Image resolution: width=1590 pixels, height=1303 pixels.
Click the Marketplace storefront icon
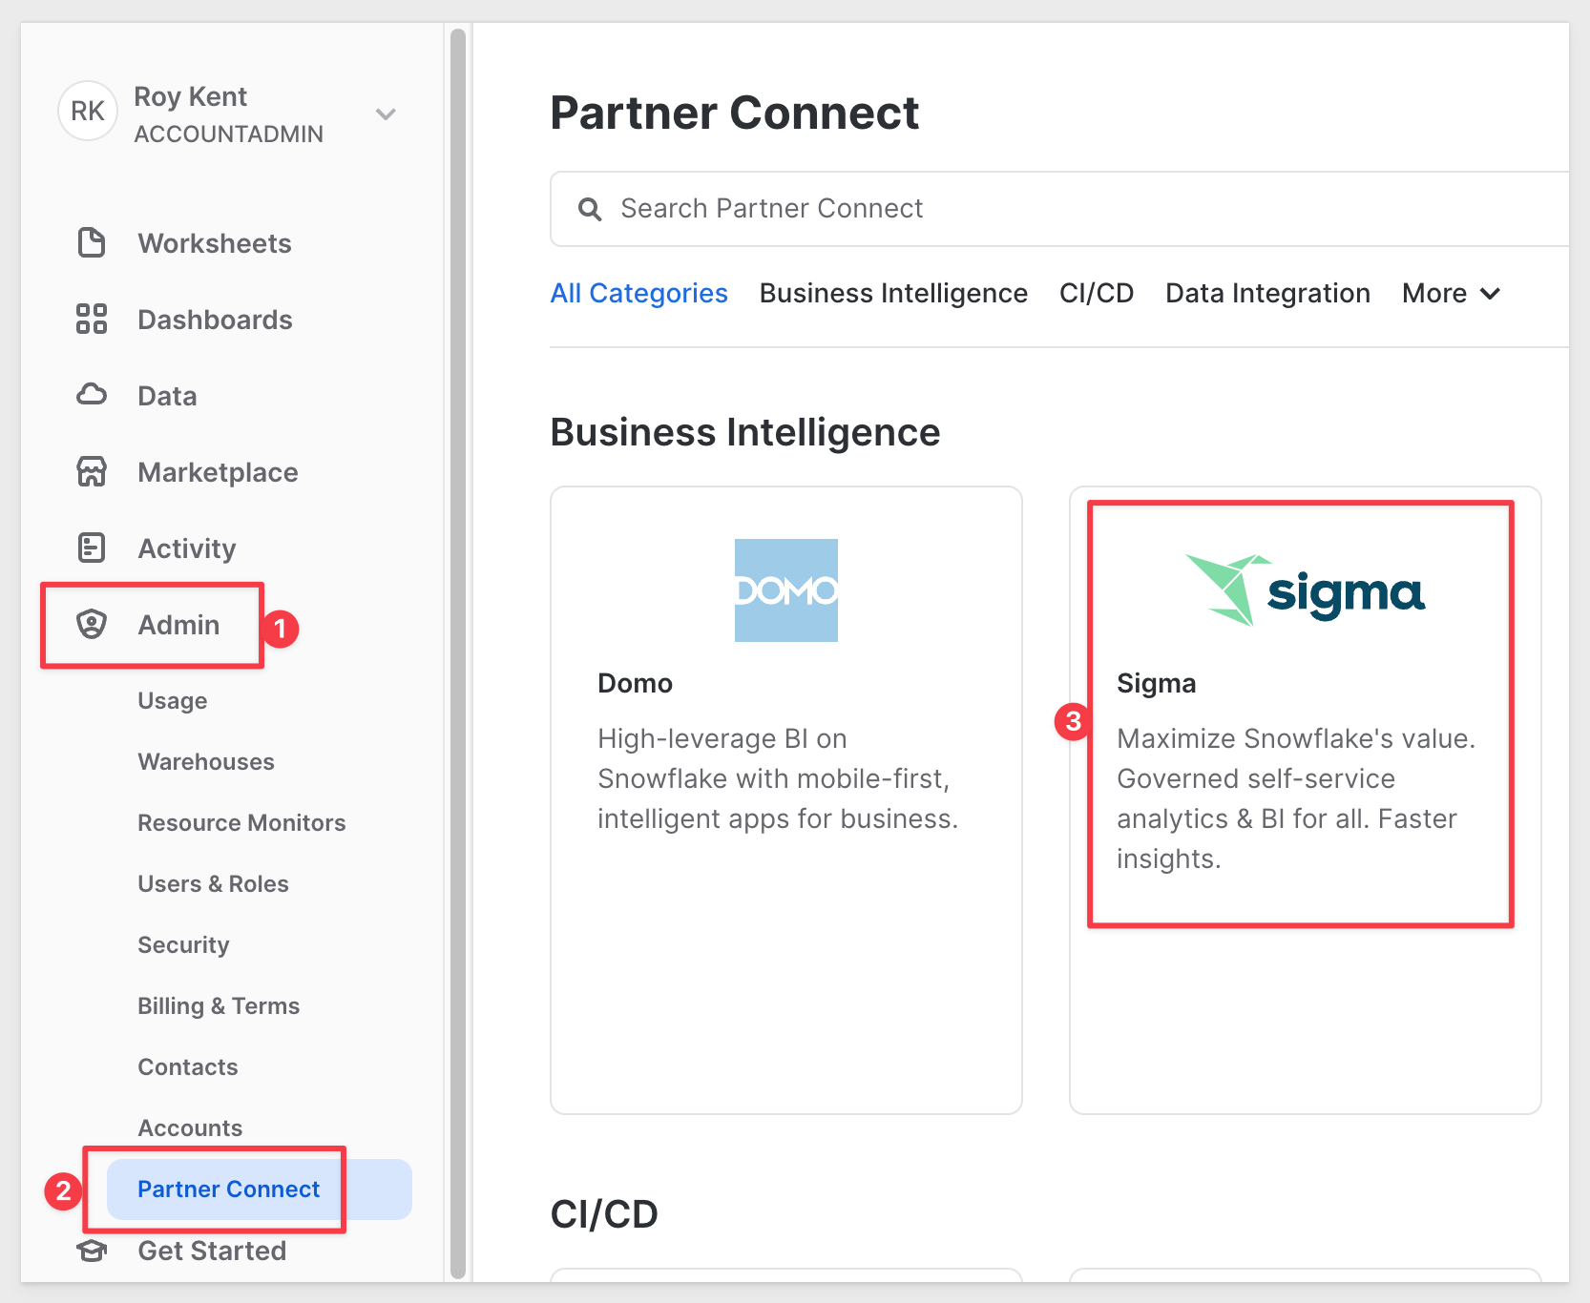[x=92, y=471]
